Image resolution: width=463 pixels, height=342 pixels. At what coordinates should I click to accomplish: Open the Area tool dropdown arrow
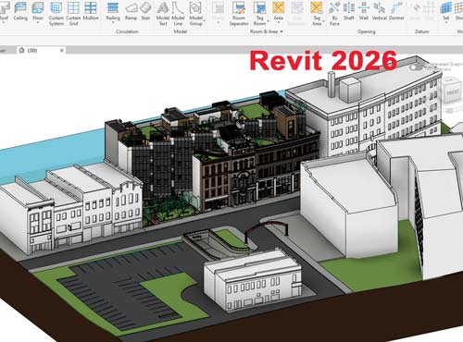point(278,22)
